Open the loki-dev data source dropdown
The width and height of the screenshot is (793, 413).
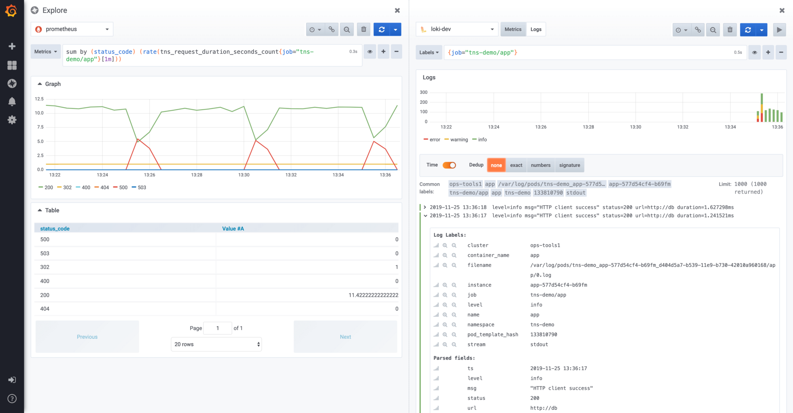point(457,29)
